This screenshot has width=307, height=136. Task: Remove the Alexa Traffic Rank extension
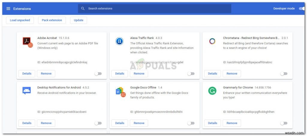(139, 74)
